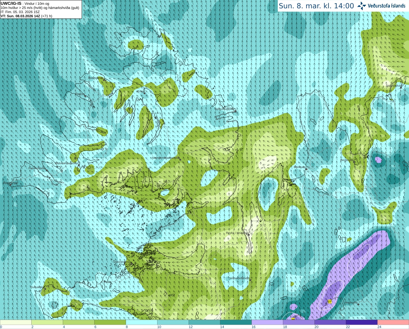Screen dimensions: 409x329
Task: Select the 2–4 m/s legend swatch
Action: pos(47,322)
